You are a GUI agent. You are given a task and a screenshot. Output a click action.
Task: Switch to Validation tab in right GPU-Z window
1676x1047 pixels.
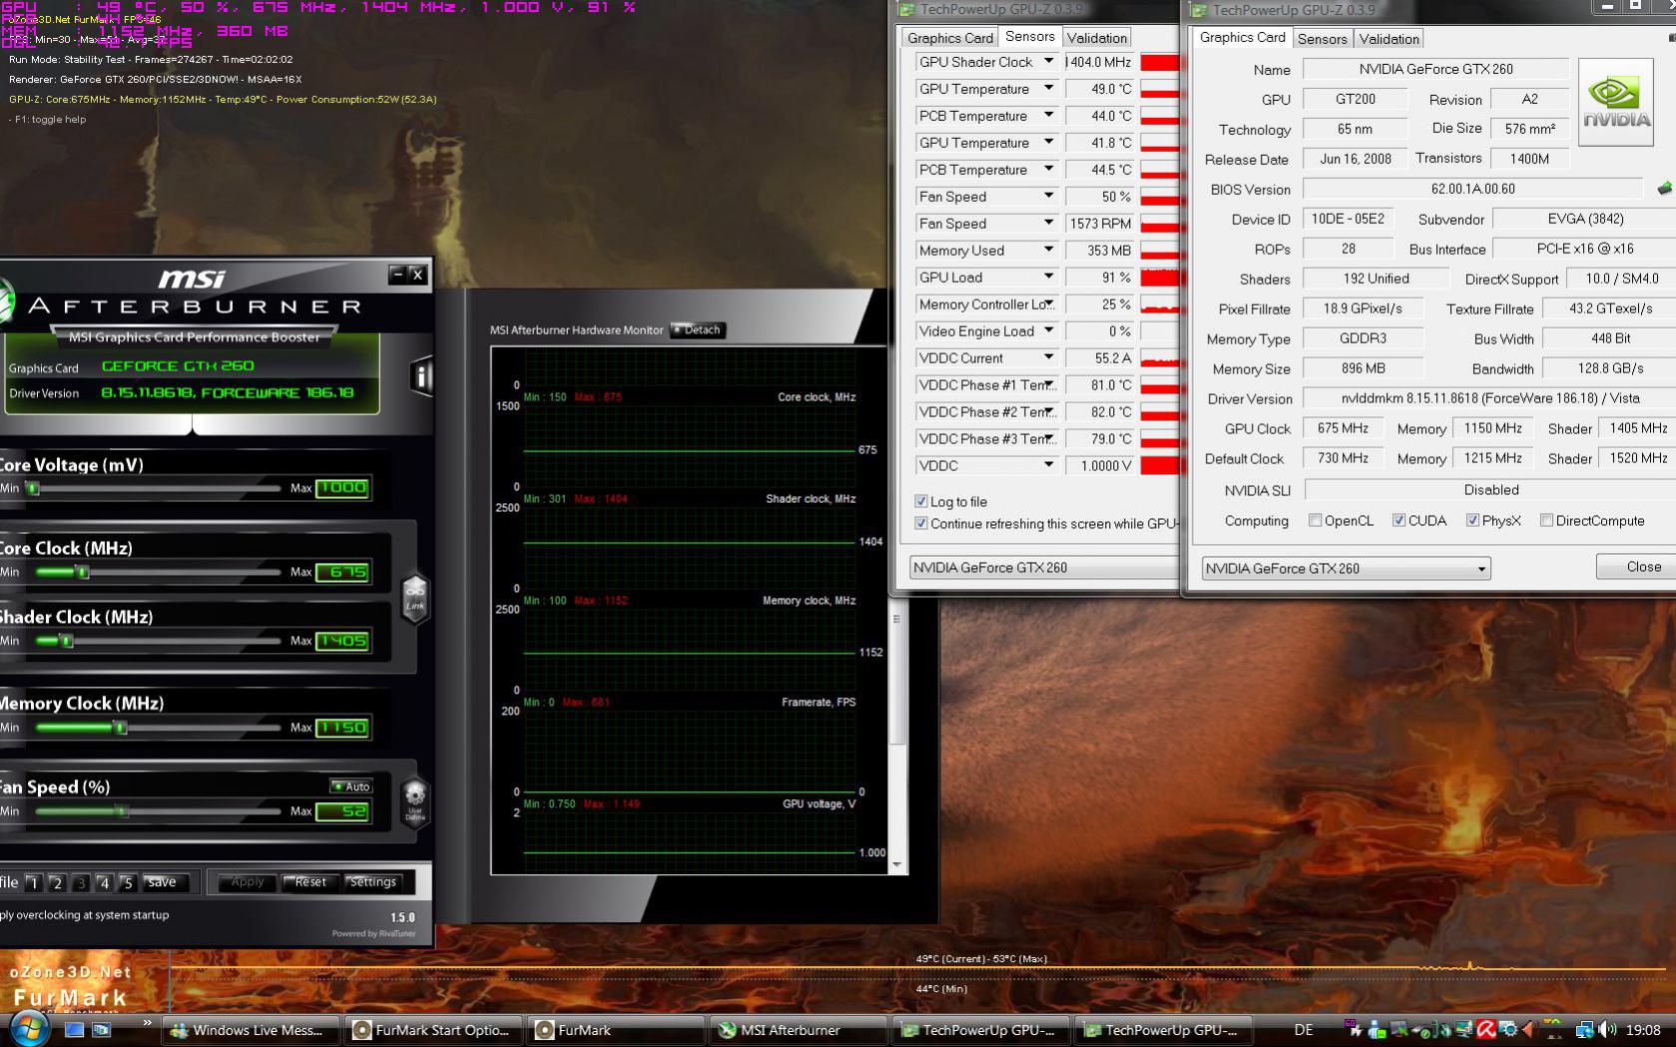click(1389, 39)
